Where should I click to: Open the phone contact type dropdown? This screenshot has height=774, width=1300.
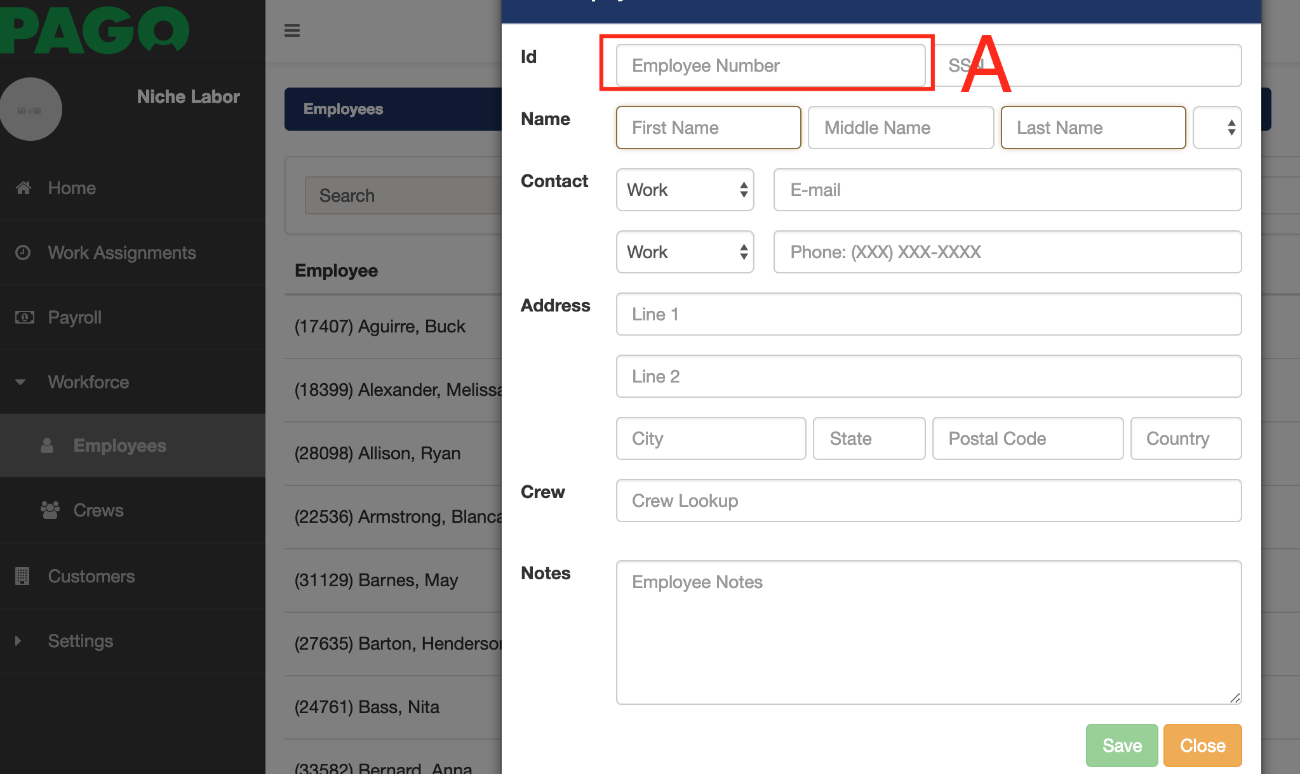click(685, 252)
